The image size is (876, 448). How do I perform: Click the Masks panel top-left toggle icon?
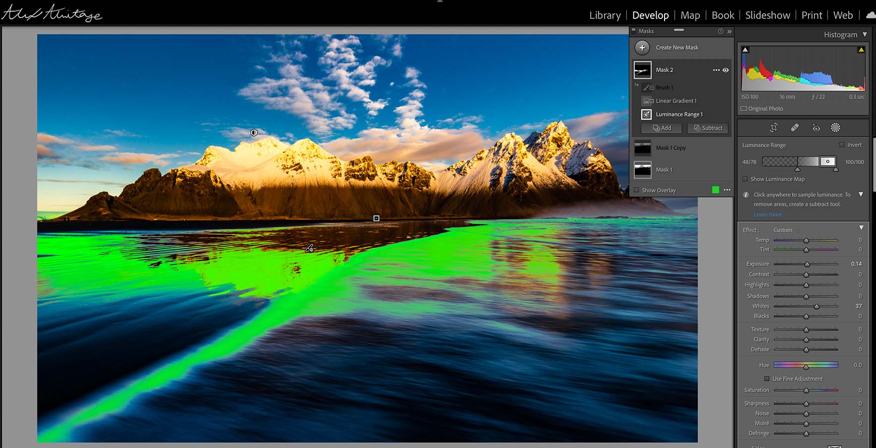(633, 31)
